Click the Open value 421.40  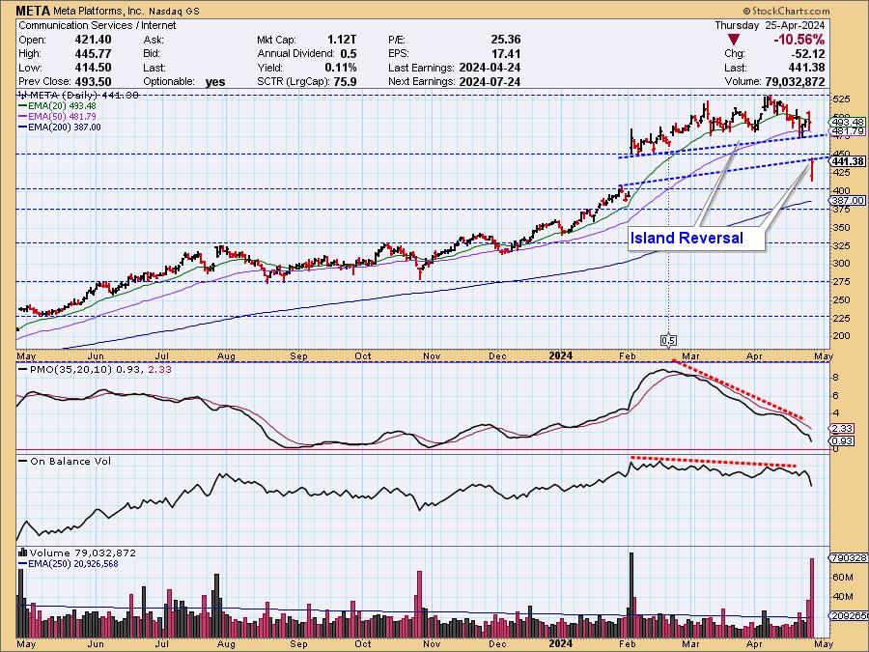pos(93,40)
